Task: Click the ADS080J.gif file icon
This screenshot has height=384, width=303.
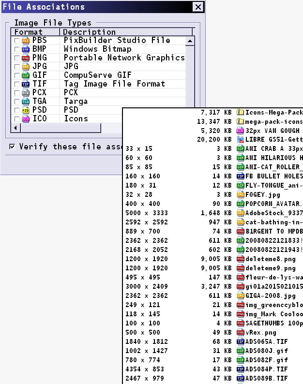Action: (x=240, y=351)
